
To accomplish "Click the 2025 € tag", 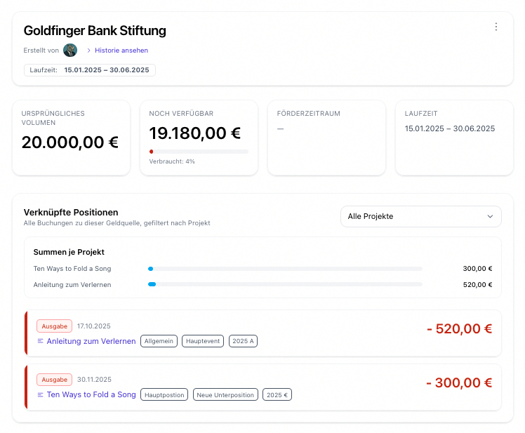I will pyautogui.click(x=277, y=395).
